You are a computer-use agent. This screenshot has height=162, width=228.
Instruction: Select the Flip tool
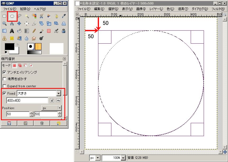(4, 31)
